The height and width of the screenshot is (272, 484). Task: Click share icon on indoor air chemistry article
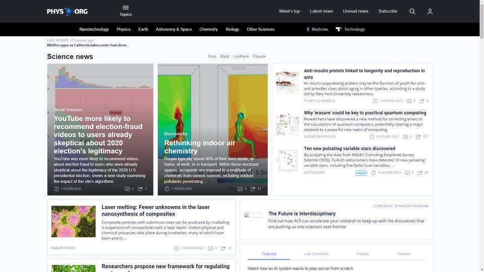[253, 189]
